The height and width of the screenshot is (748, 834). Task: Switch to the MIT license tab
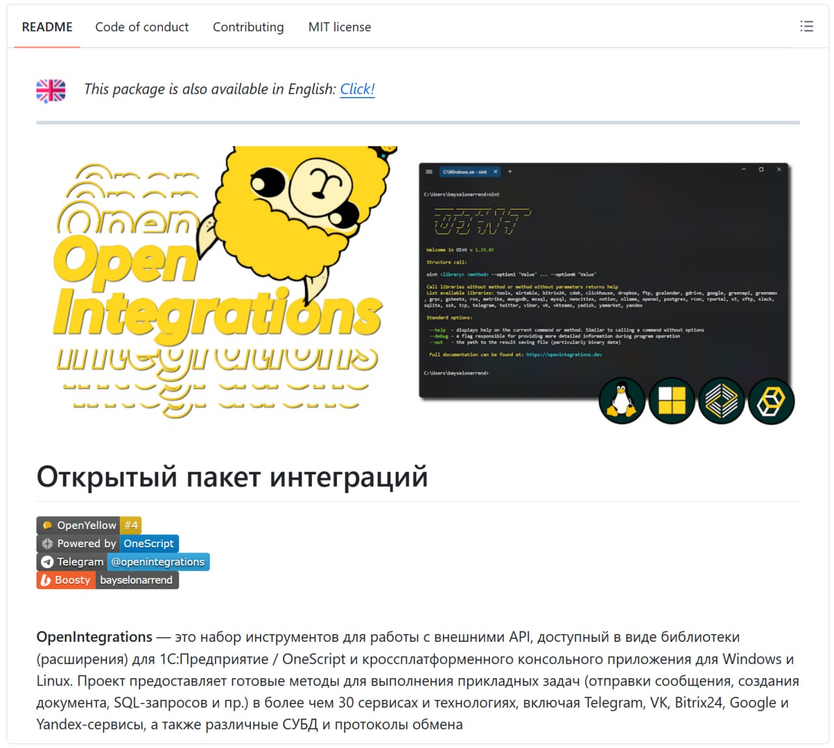tap(339, 27)
